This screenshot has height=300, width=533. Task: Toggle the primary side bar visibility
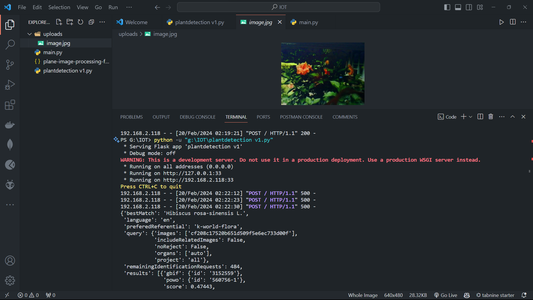point(447,7)
